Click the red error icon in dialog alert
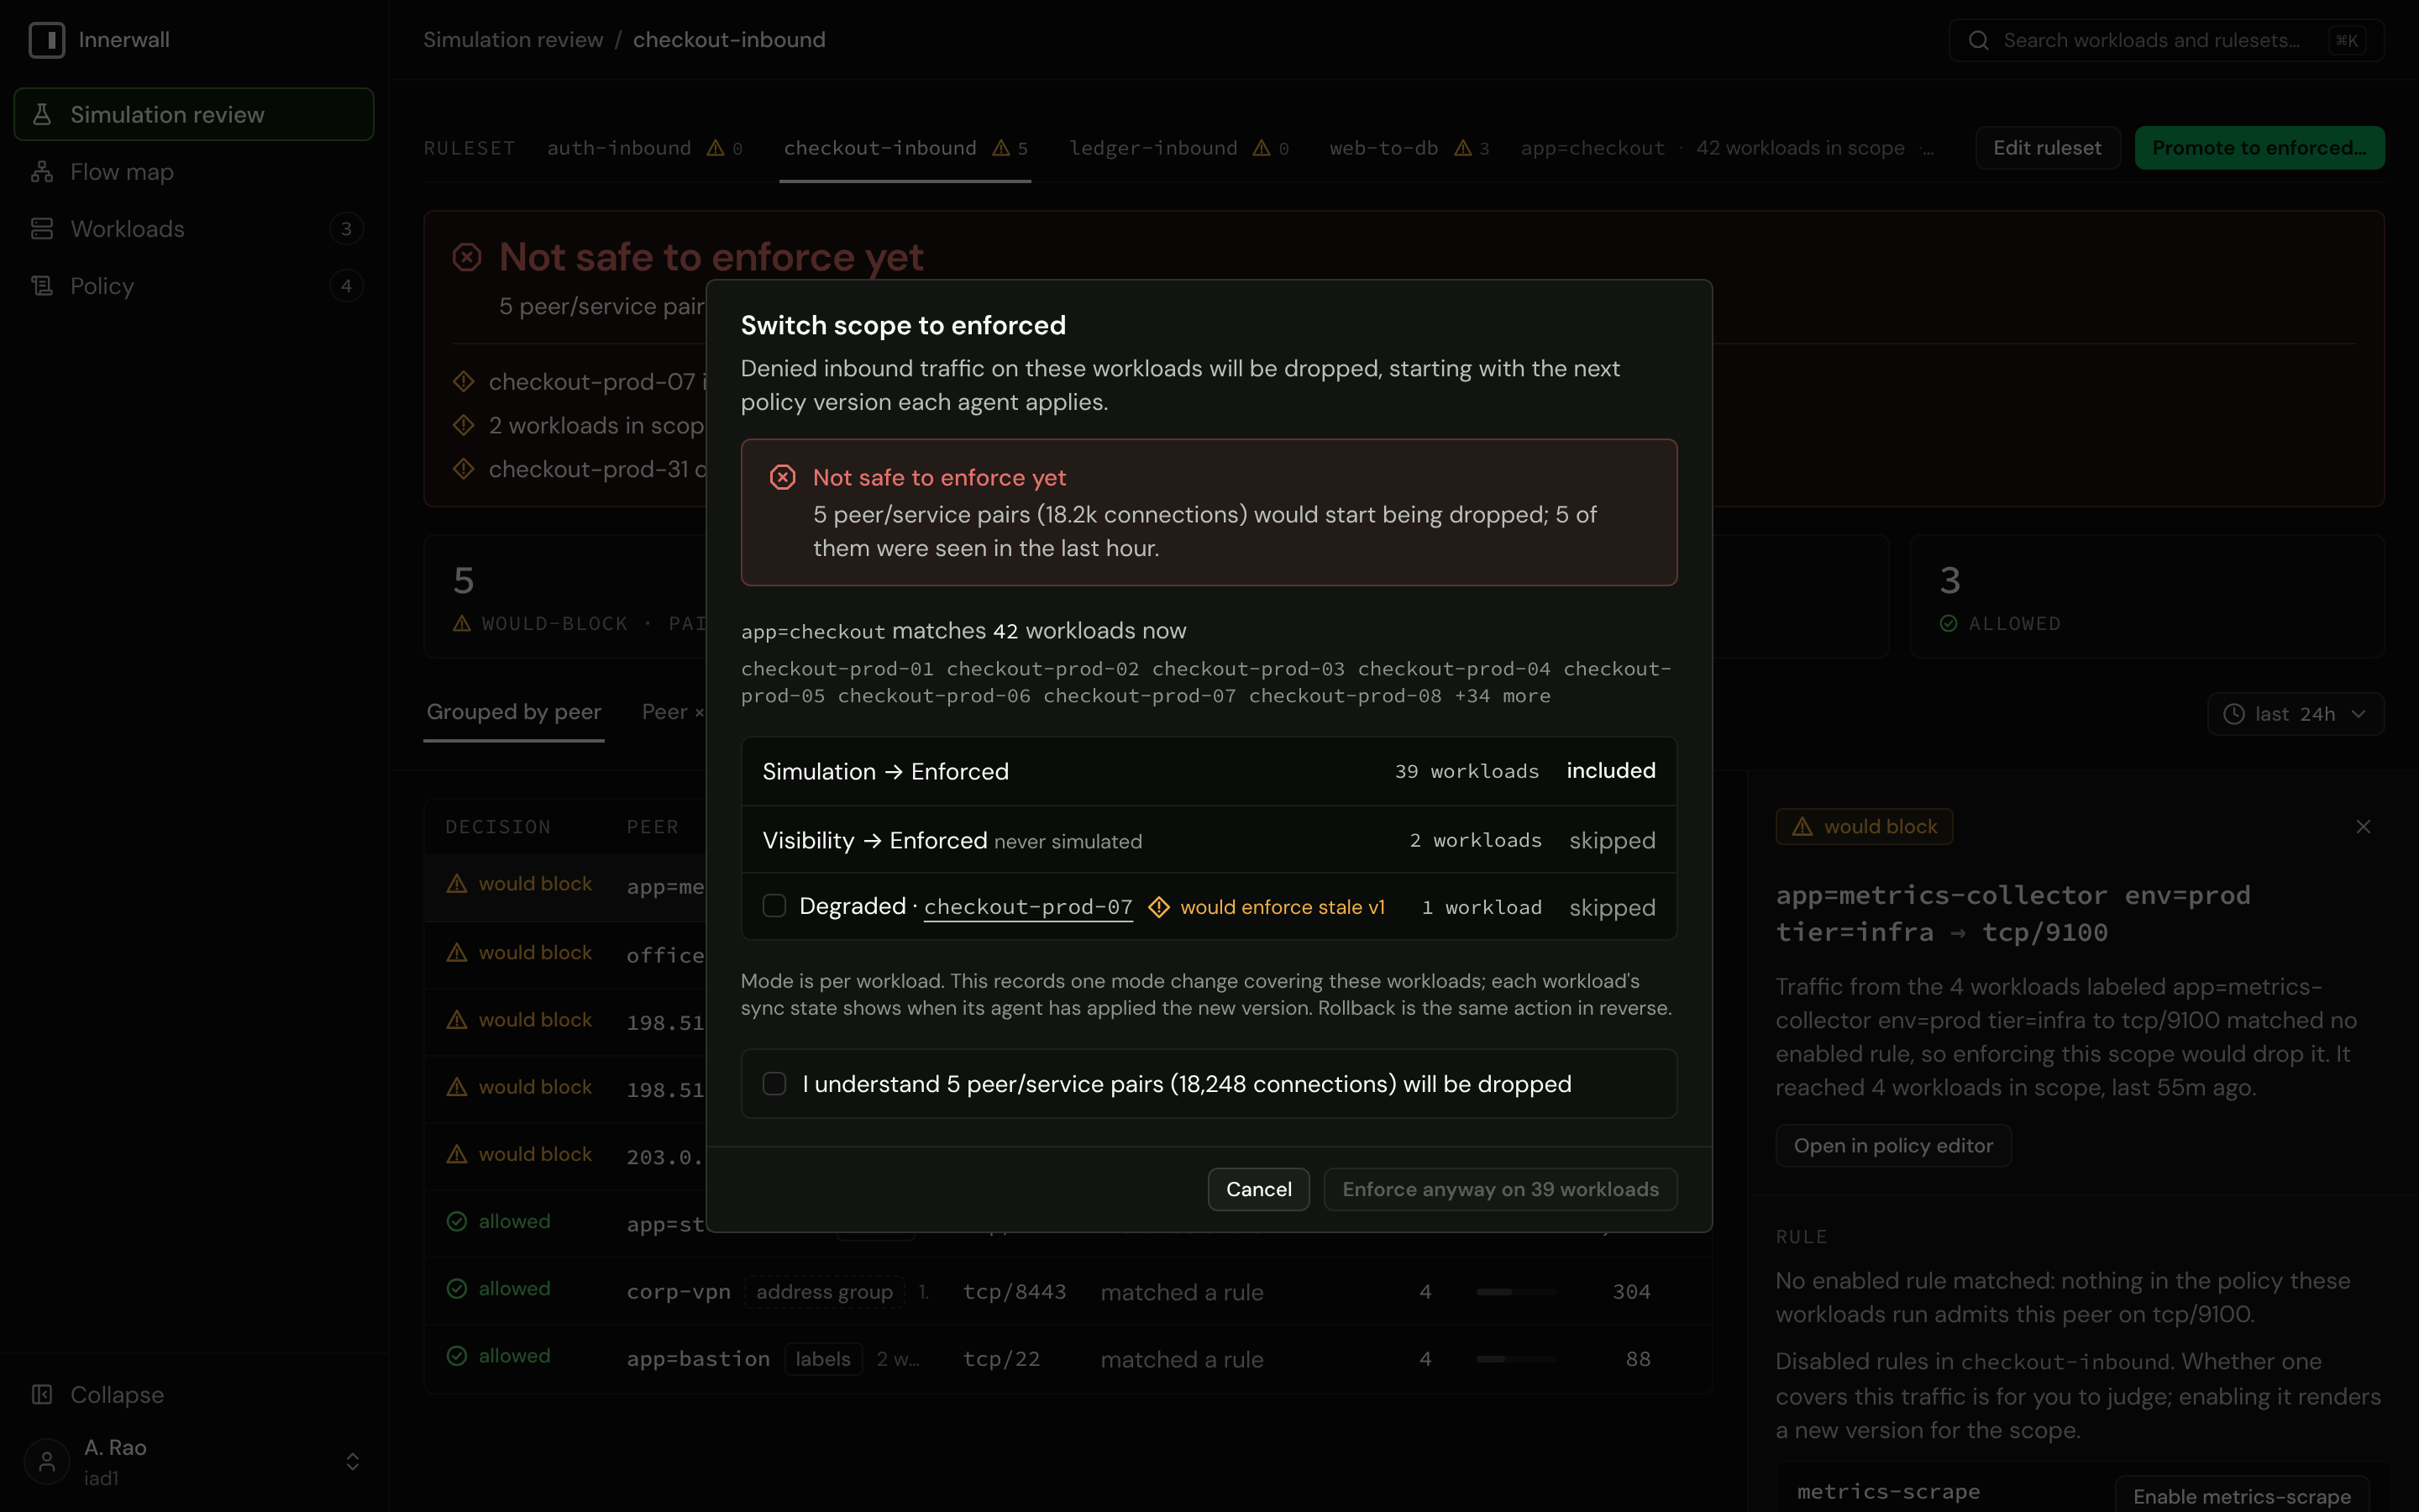The width and height of the screenshot is (2419, 1512). click(783, 478)
